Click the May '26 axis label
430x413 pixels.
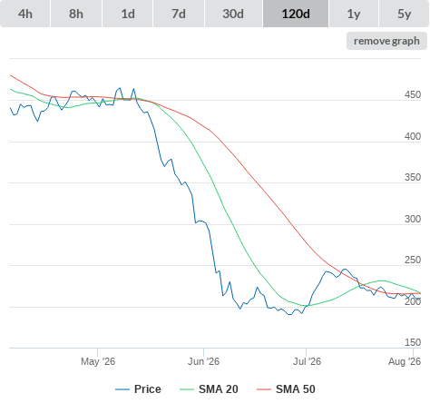[x=98, y=361]
